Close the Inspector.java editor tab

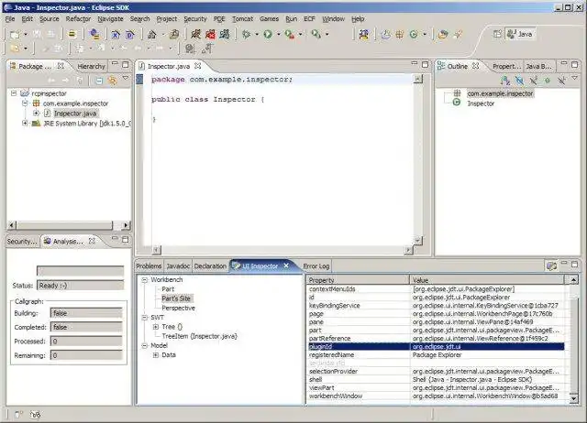(x=198, y=66)
